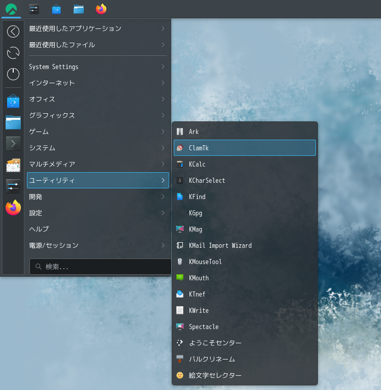Click the KMail Import Wizard text label

point(220,245)
